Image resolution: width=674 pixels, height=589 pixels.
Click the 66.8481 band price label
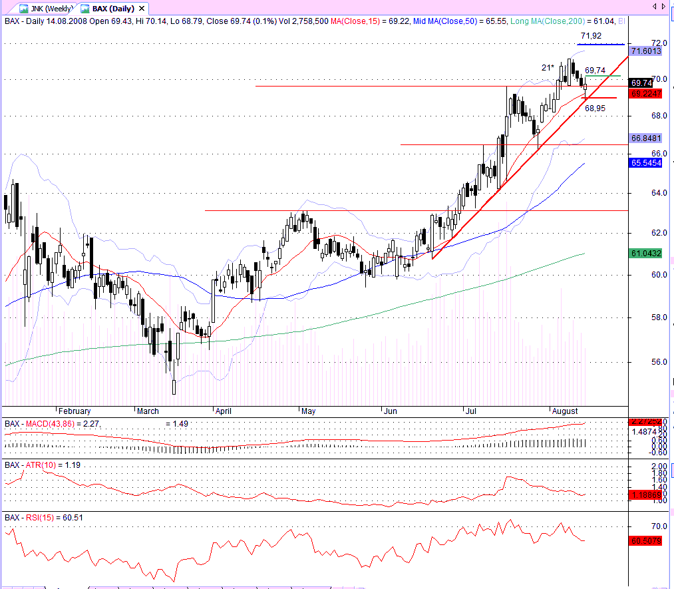[x=645, y=138]
